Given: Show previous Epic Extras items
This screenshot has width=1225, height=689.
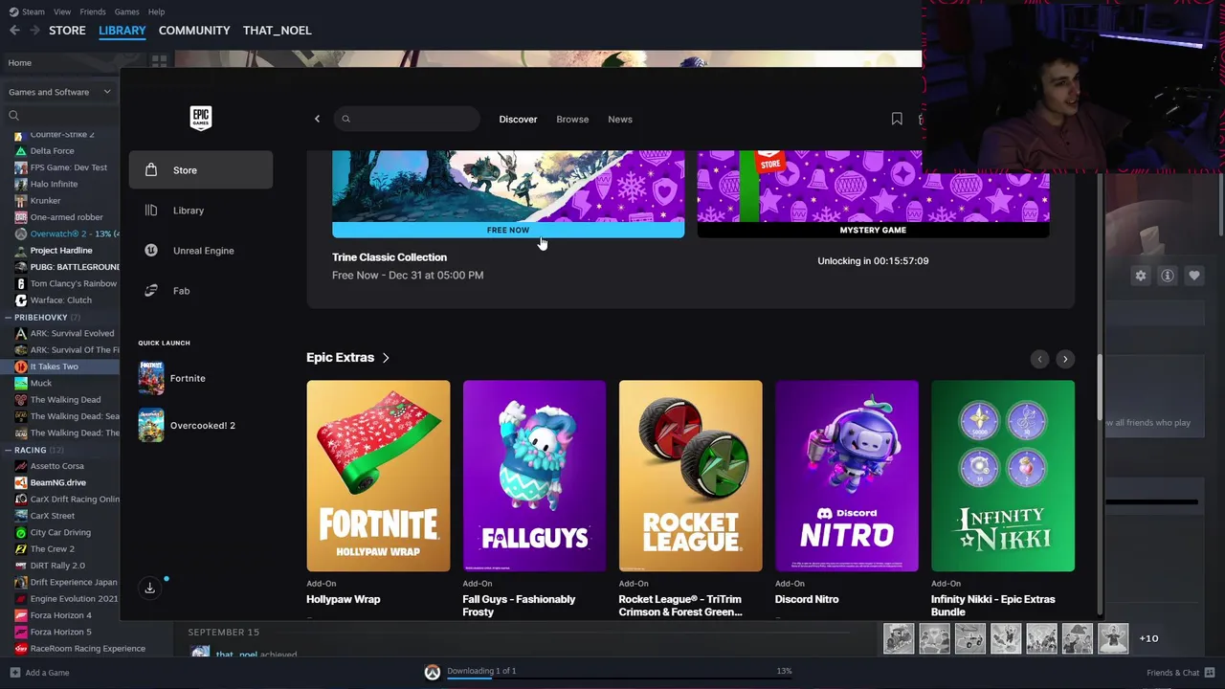Looking at the screenshot, I should click(x=1039, y=359).
